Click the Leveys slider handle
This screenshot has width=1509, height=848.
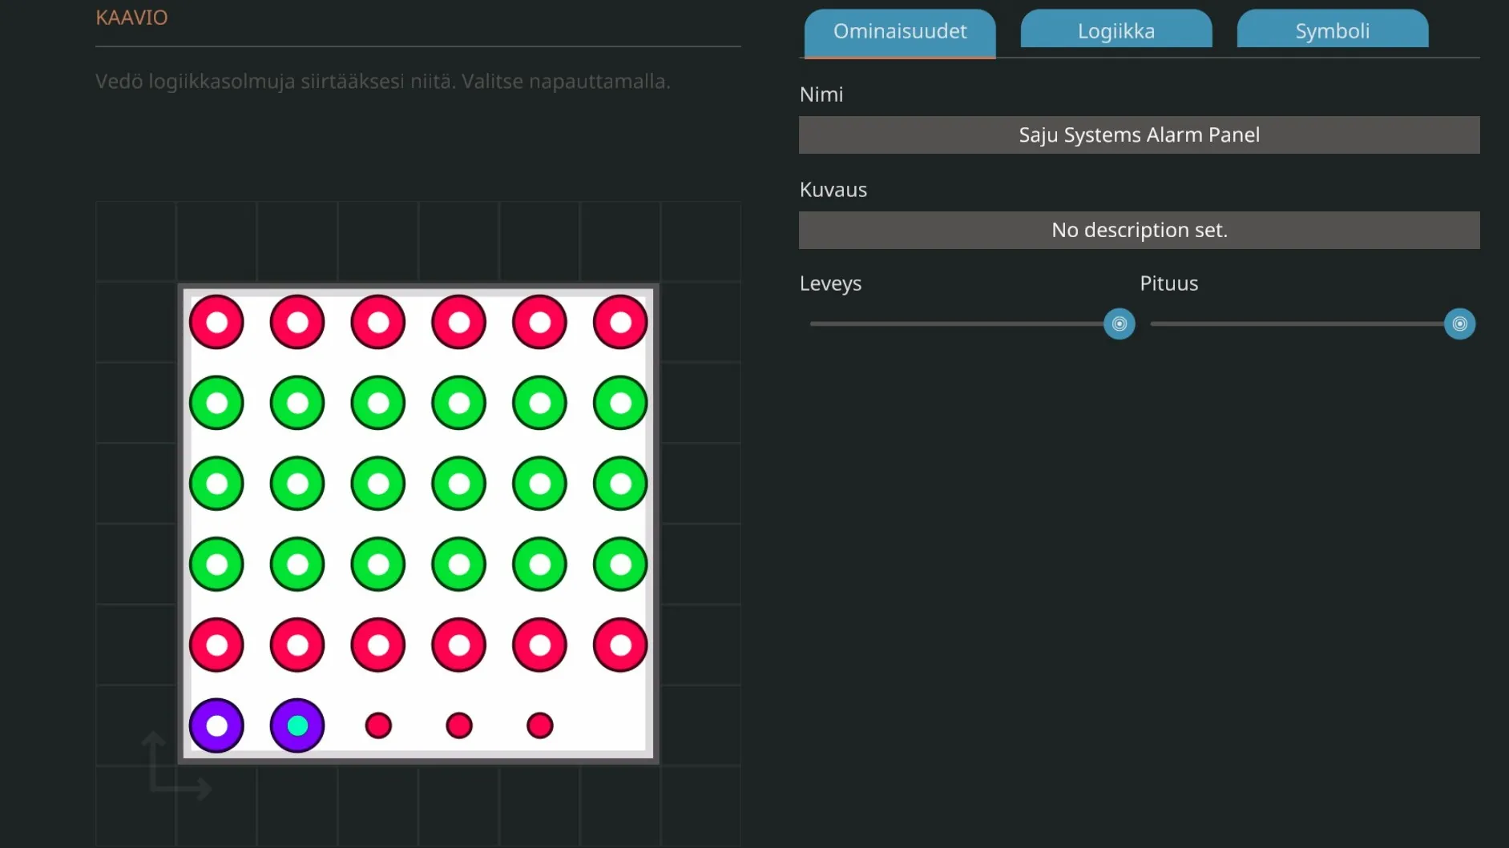tap(1119, 324)
